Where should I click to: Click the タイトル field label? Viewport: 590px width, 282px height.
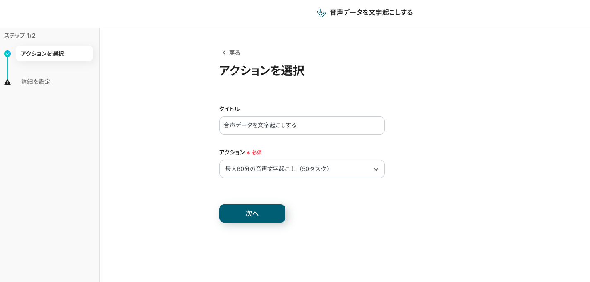click(229, 109)
